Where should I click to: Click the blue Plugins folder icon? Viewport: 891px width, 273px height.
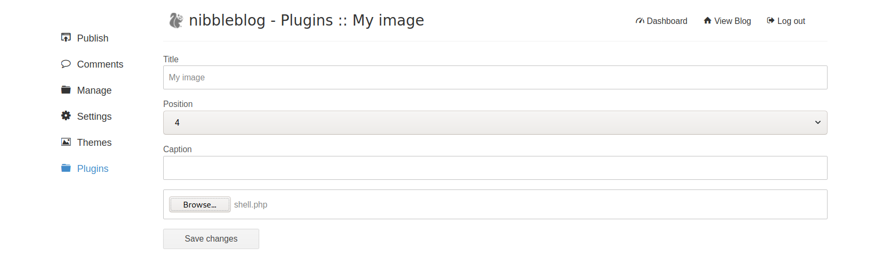[66, 168]
